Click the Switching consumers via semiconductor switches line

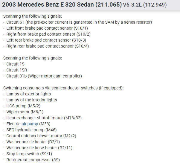click(x=63, y=88)
